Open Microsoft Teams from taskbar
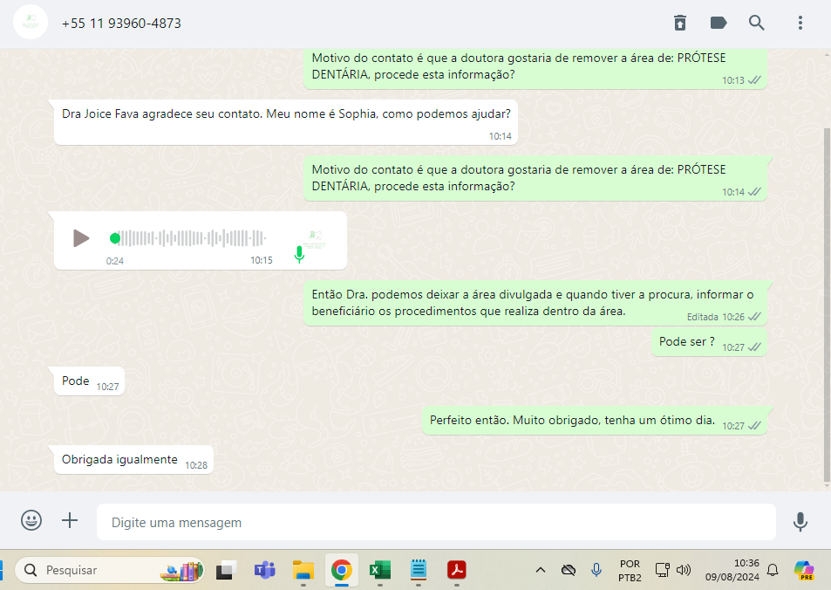 [264, 571]
